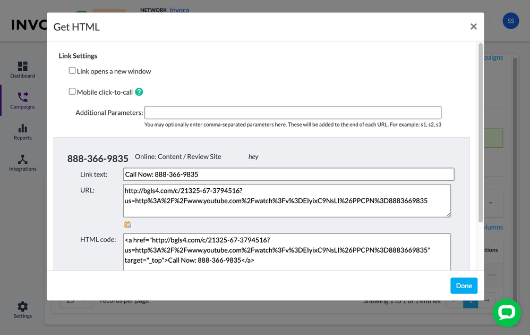Click inside the HTML code box
The image size is (530, 335).
click(287, 251)
